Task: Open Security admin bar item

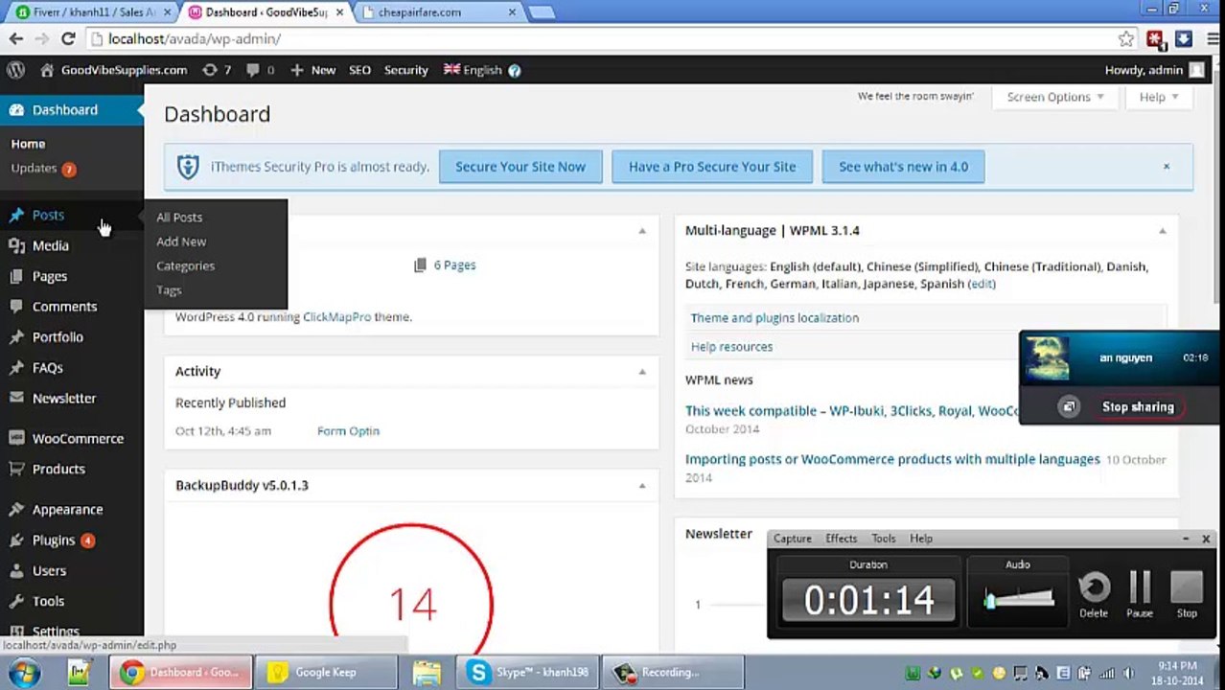Action: pyautogui.click(x=406, y=70)
